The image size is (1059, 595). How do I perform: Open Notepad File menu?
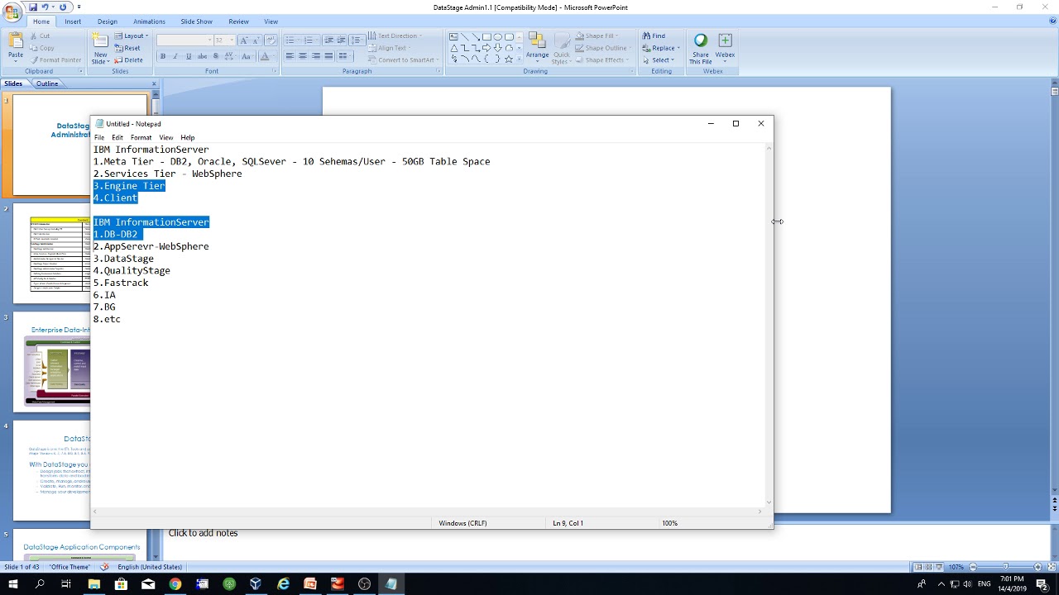pyautogui.click(x=99, y=138)
